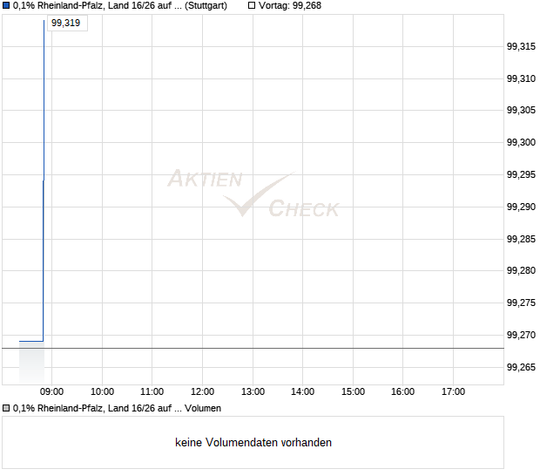
Task: Click the gray shaded area below price line
Action: [x=31, y=363]
